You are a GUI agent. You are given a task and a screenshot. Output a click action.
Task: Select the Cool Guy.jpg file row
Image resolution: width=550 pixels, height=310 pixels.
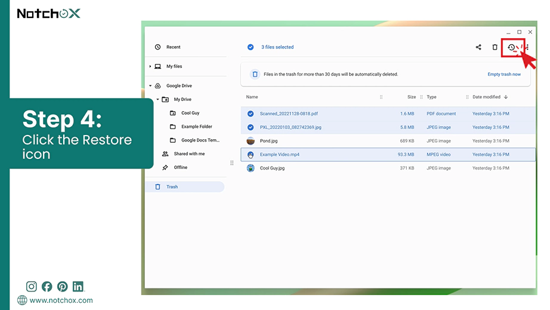(388, 168)
